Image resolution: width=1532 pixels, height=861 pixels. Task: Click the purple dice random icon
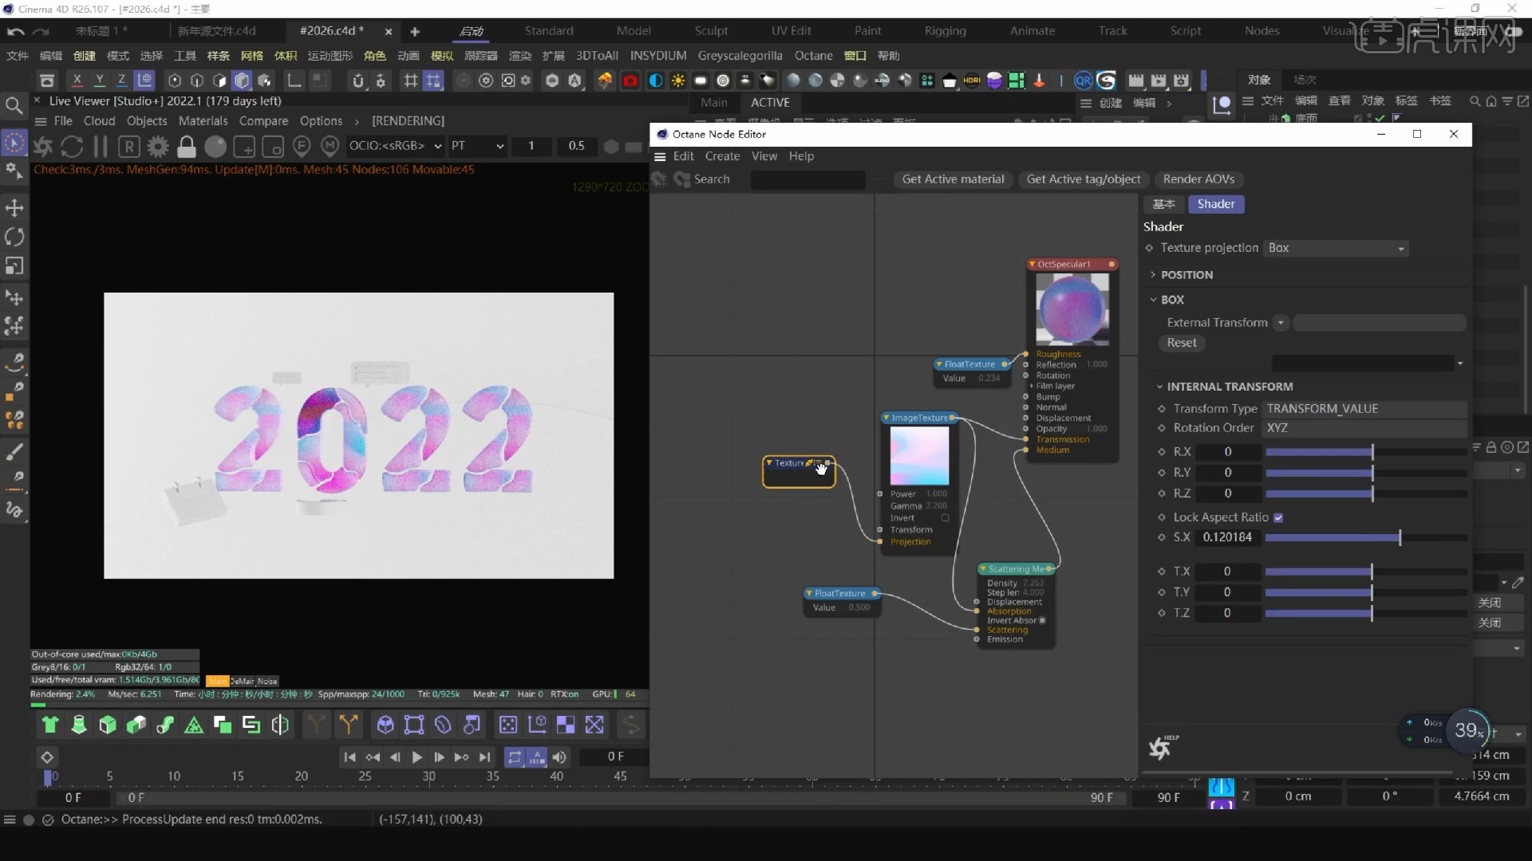click(x=508, y=725)
